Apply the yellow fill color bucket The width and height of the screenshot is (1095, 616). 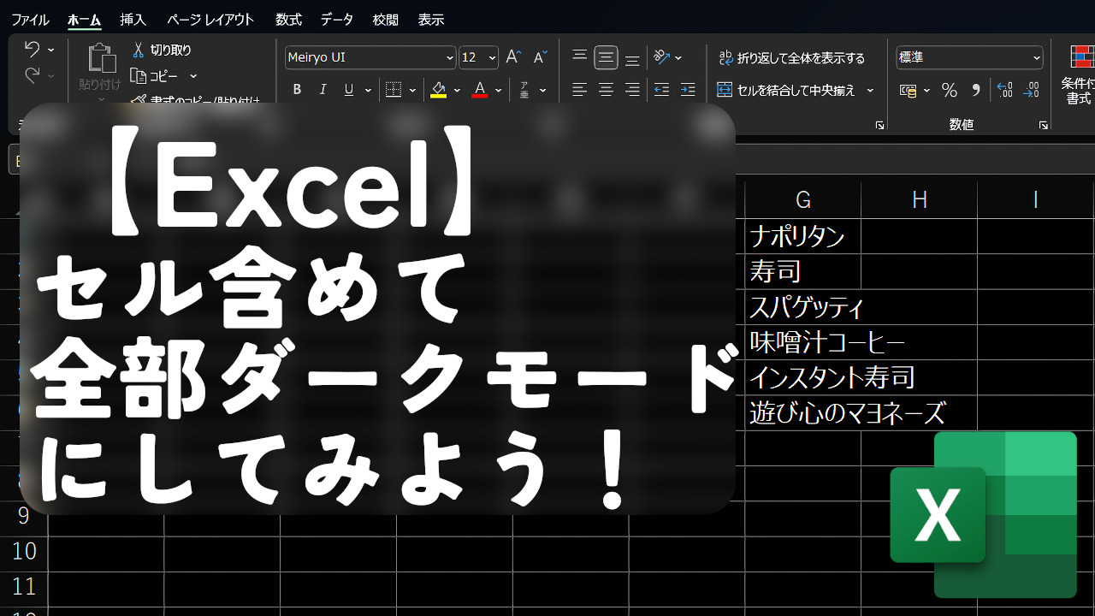[x=438, y=90]
